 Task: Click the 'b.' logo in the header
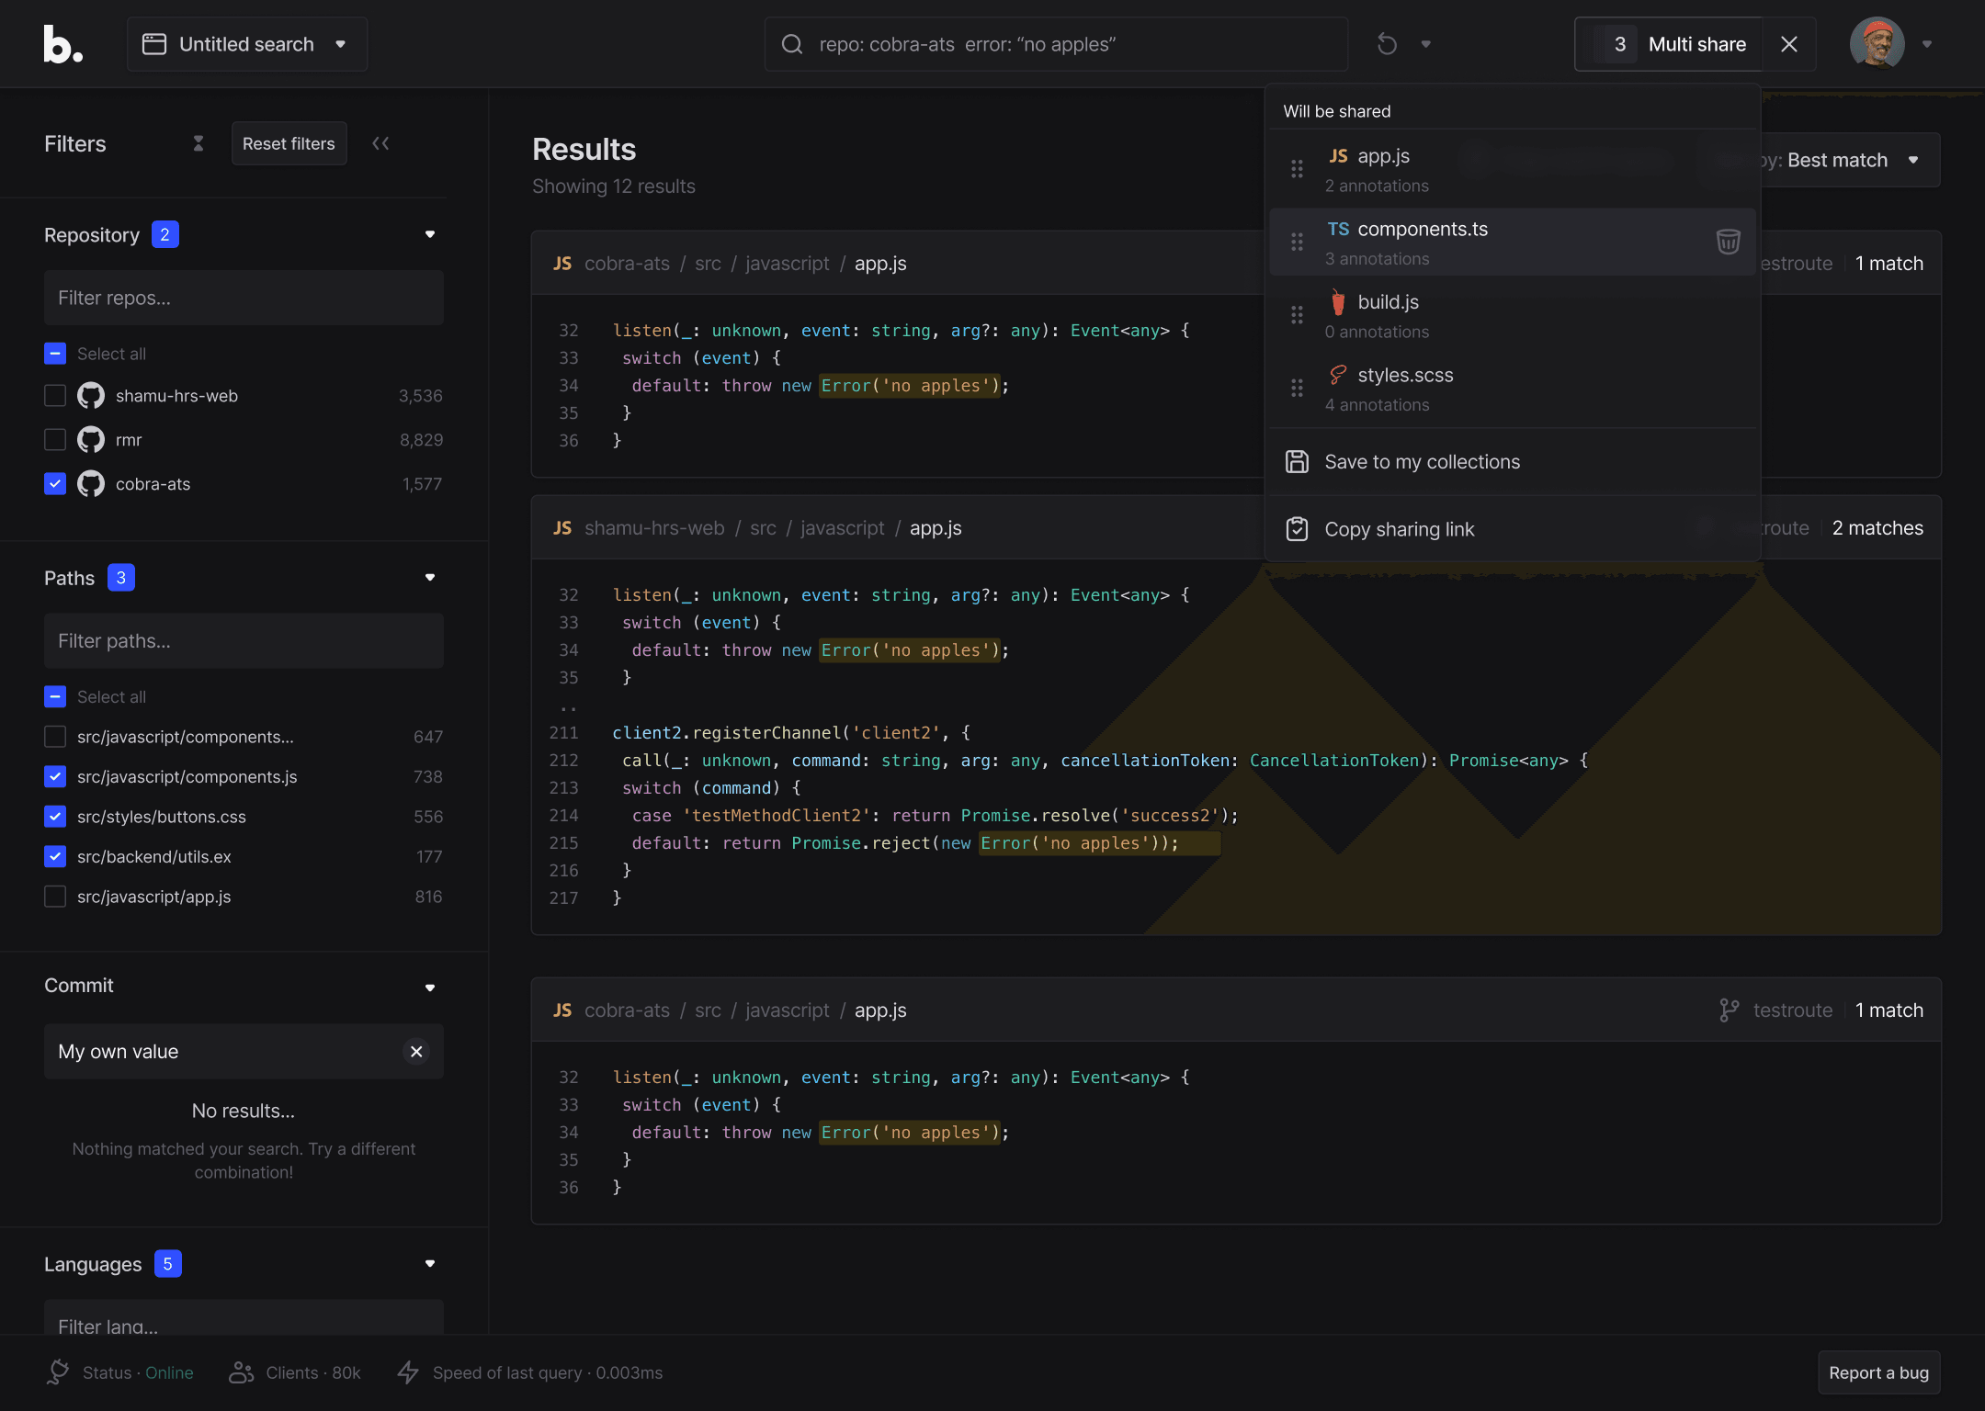click(62, 44)
